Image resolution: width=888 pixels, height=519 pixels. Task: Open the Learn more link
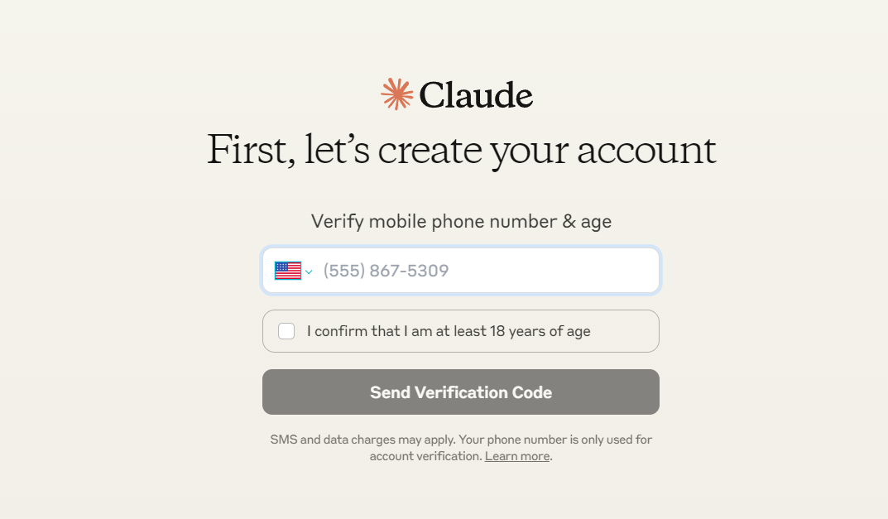(x=517, y=456)
